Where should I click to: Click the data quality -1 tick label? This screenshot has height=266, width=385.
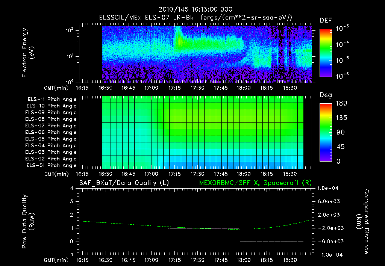71,255
